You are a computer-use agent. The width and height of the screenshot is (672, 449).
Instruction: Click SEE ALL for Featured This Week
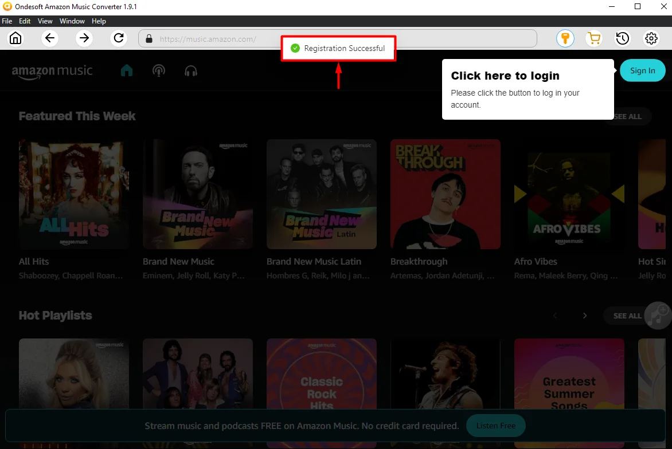tap(627, 116)
